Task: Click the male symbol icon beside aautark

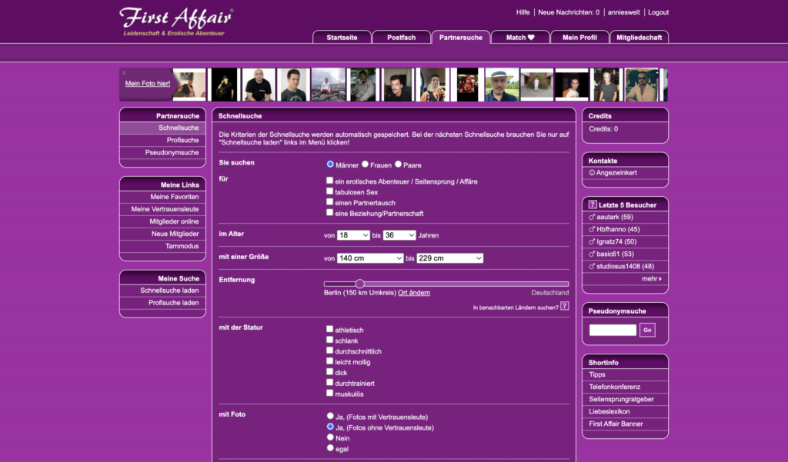Action: click(592, 217)
